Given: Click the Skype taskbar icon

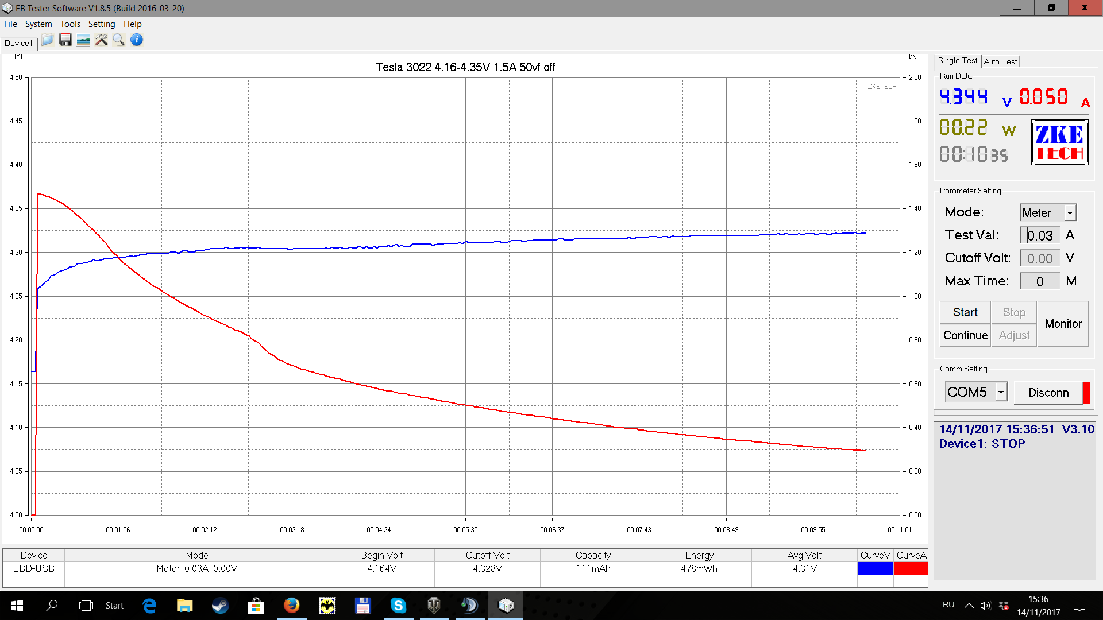Looking at the screenshot, I should pos(398,605).
